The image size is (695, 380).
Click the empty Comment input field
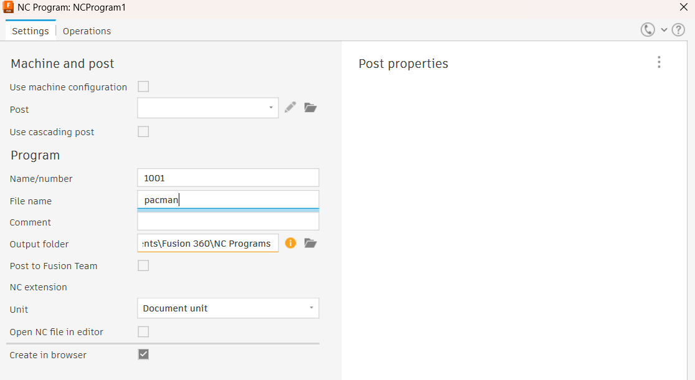pos(229,221)
